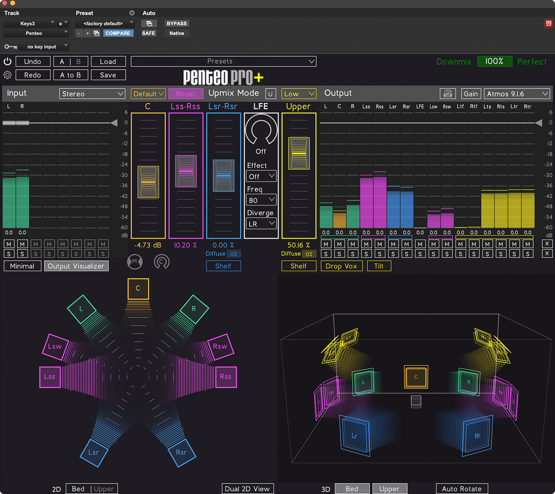This screenshot has width=555, height=494.
Task: Click the Downmix 100% indicator
Action: coord(495,62)
